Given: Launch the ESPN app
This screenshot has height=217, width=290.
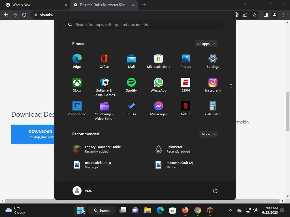Looking at the screenshot, I should pyautogui.click(x=186, y=85).
